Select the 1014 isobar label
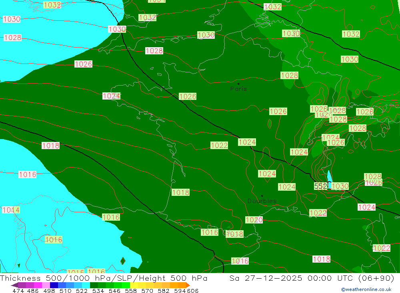Viewport: 400px width, 293px height. tap(11, 210)
